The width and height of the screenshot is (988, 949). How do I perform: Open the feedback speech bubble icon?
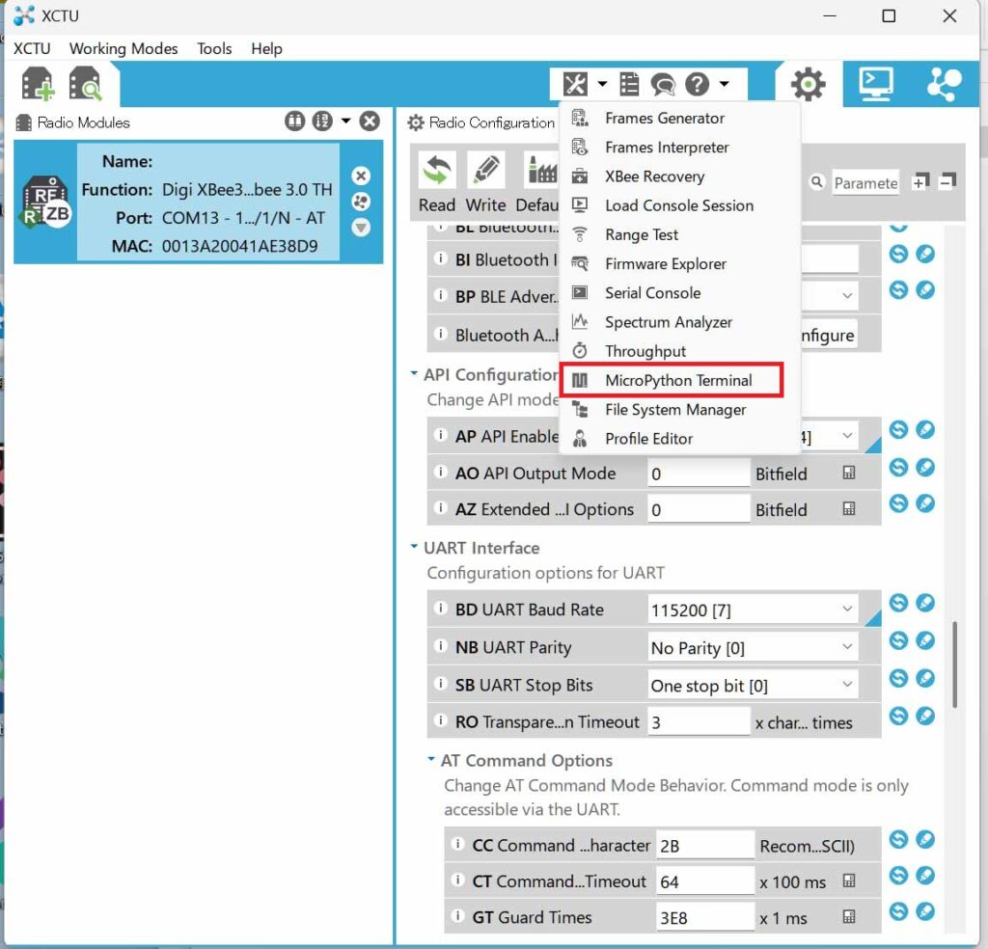pos(663,84)
